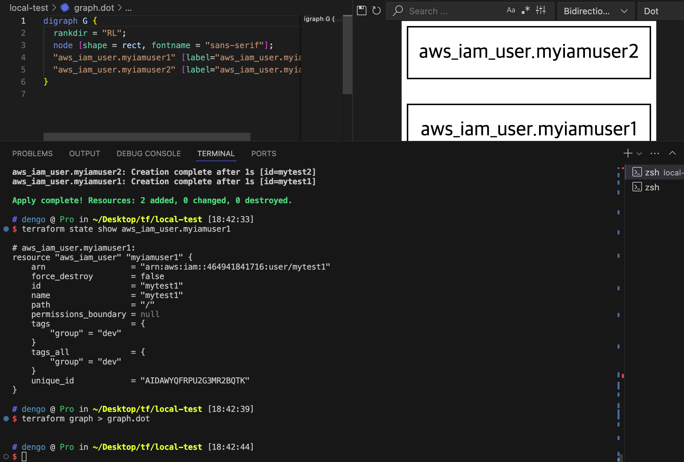
Task: Open the PORTS panel tab
Action: [264, 154]
